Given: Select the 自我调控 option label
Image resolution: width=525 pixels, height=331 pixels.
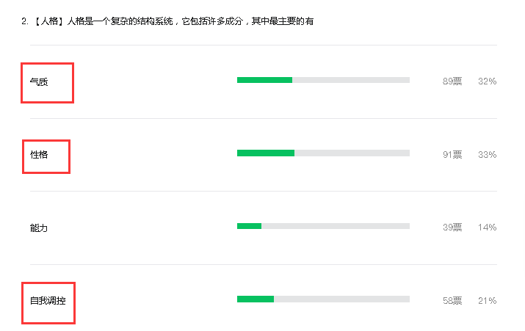Looking at the screenshot, I should point(48,301).
